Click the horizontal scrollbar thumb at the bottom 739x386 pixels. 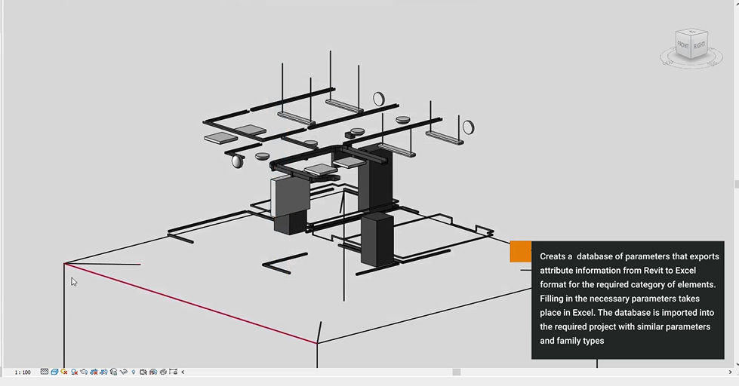pos(457,372)
